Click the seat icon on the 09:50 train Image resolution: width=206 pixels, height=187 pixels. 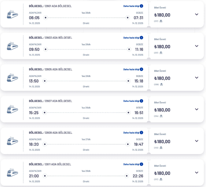161,53
